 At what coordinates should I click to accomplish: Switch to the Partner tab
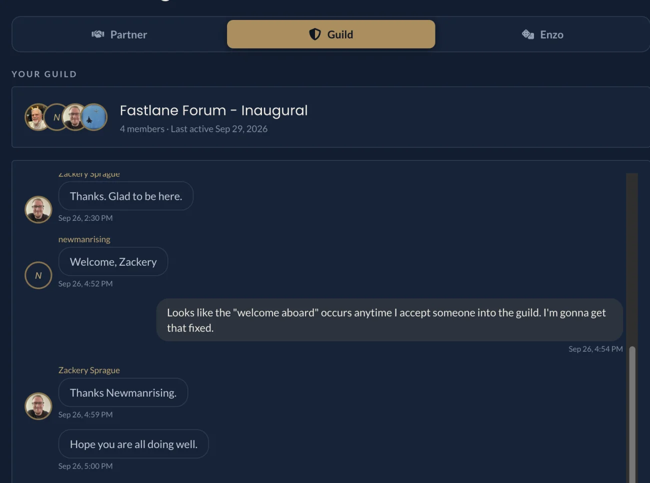tap(119, 34)
